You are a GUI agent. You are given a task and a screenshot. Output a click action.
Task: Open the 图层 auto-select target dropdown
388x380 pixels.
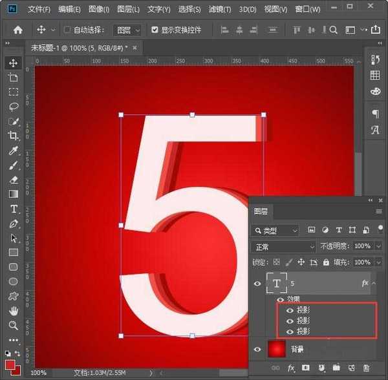(128, 30)
